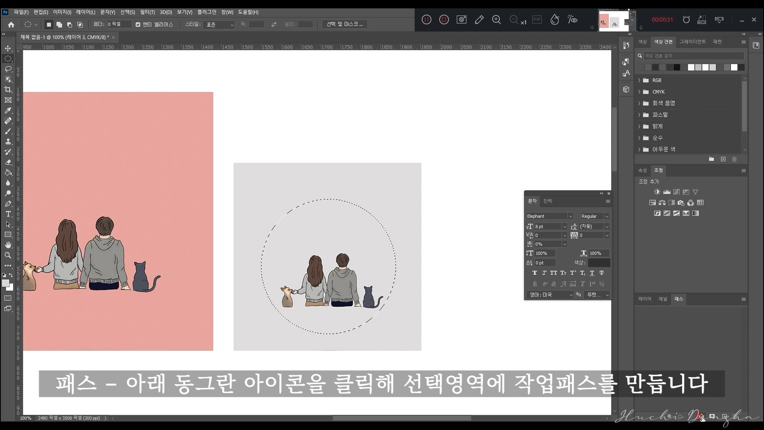Select the Type tool in the toolbar
Viewport: 764px width, 430px height.
coord(8,214)
